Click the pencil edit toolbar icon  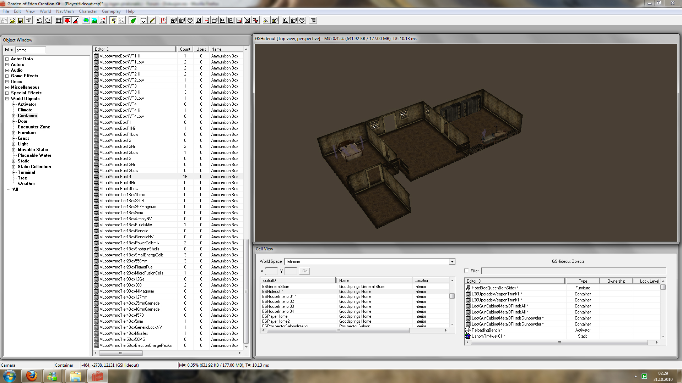pos(152,21)
